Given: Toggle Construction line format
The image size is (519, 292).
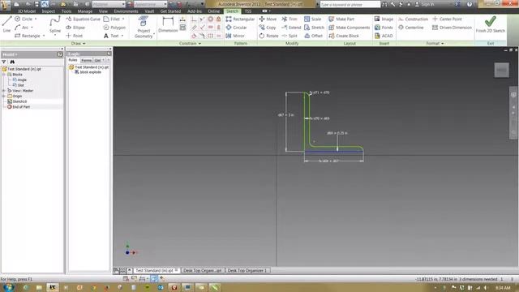Looking at the screenshot, I should [x=413, y=19].
